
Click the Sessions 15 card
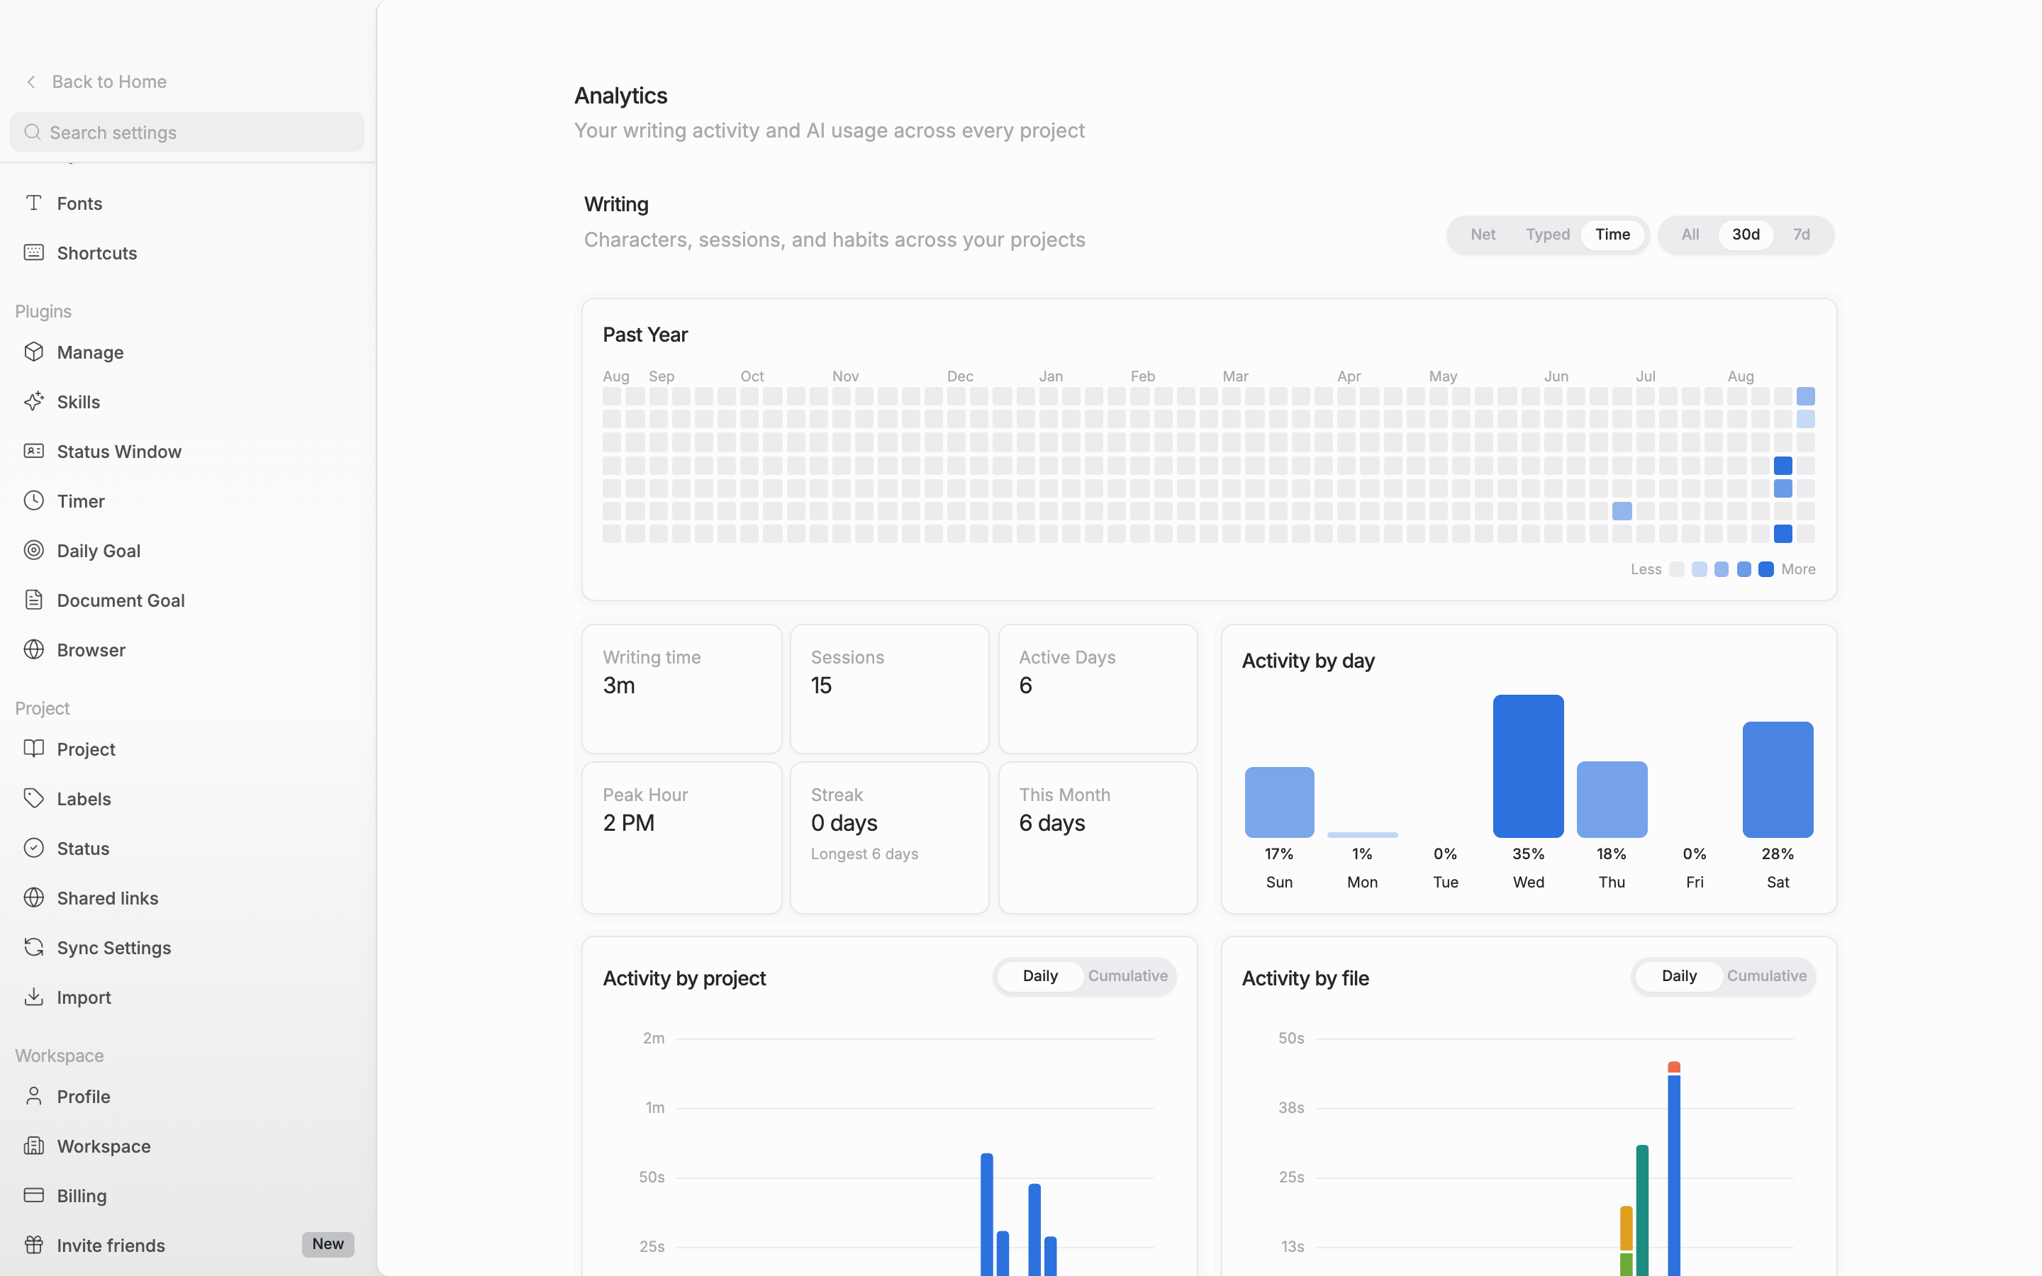click(889, 688)
